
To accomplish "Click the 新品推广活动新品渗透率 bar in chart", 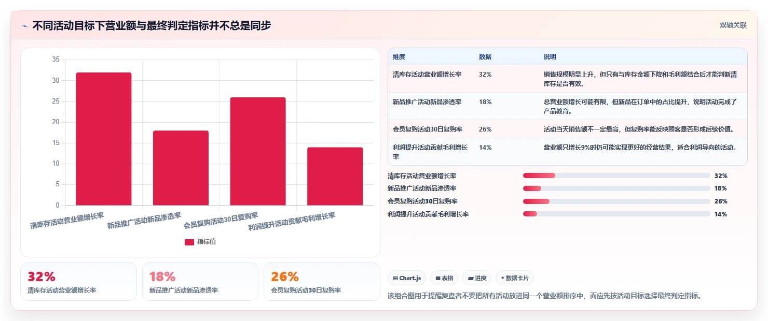I will click(x=181, y=168).
